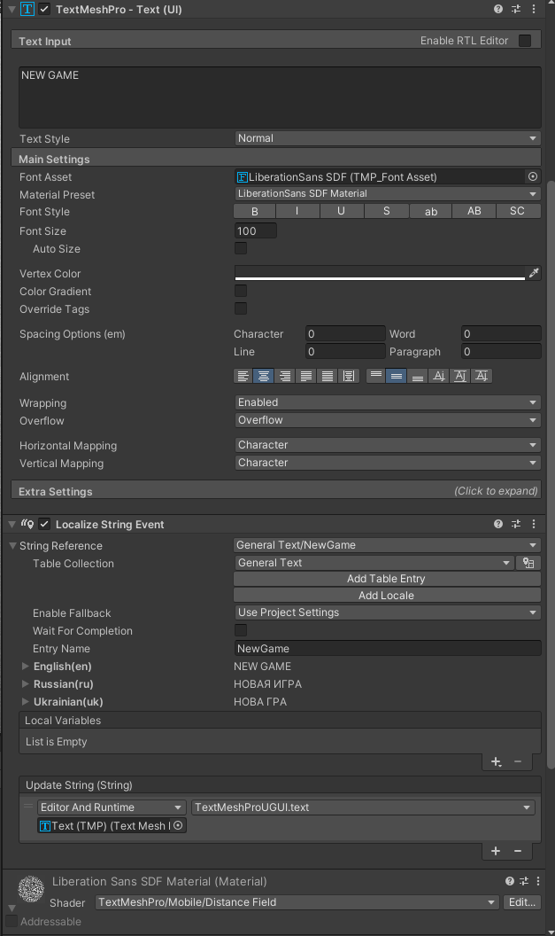555x936 pixels.
Task: Click the Vertex Color swatch
Action: point(380,274)
